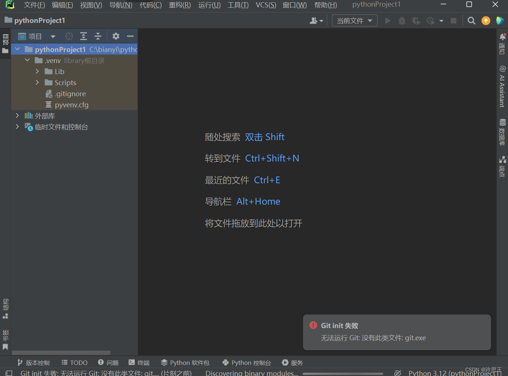Click the Run play icon

388,21
